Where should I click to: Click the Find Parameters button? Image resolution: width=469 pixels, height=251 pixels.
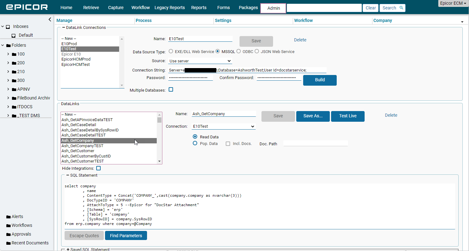point(126,235)
